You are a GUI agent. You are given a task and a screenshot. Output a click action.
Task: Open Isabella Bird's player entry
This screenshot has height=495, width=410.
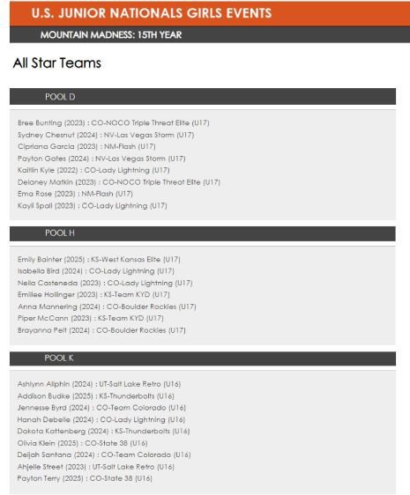(96, 271)
